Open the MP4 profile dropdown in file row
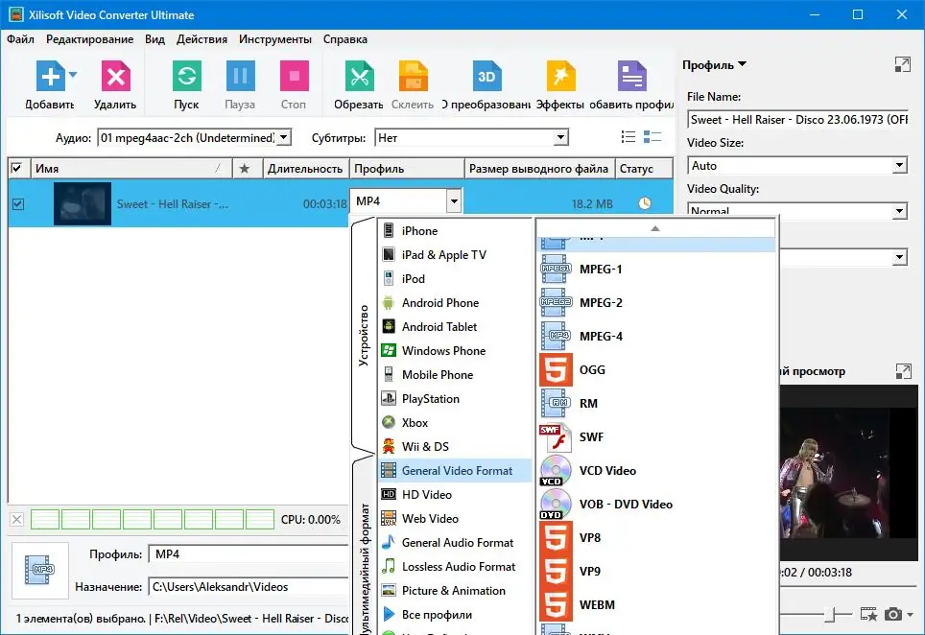The width and height of the screenshot is (925, 635). coord(454,201)
